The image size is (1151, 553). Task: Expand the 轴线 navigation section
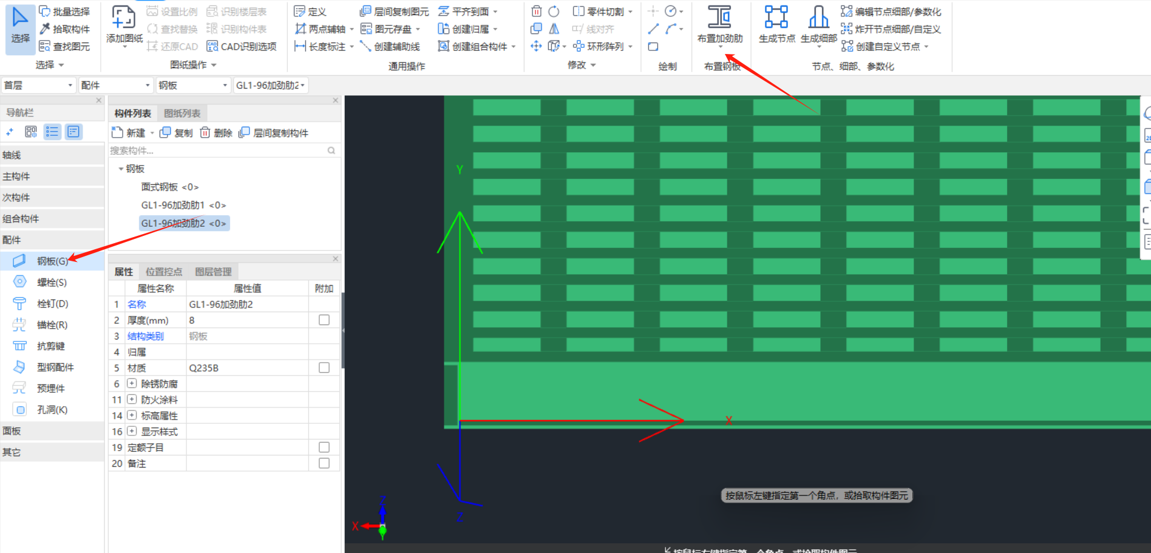[x=52, y=155]
